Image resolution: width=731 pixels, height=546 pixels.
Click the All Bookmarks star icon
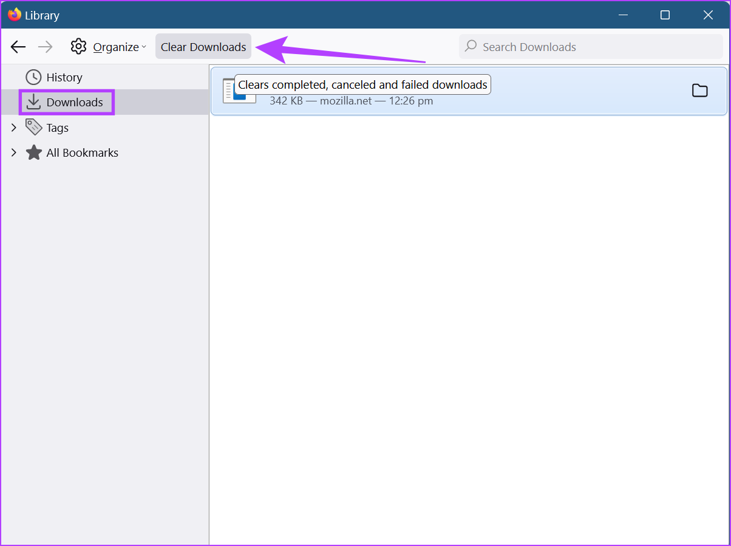coord(33,152)
